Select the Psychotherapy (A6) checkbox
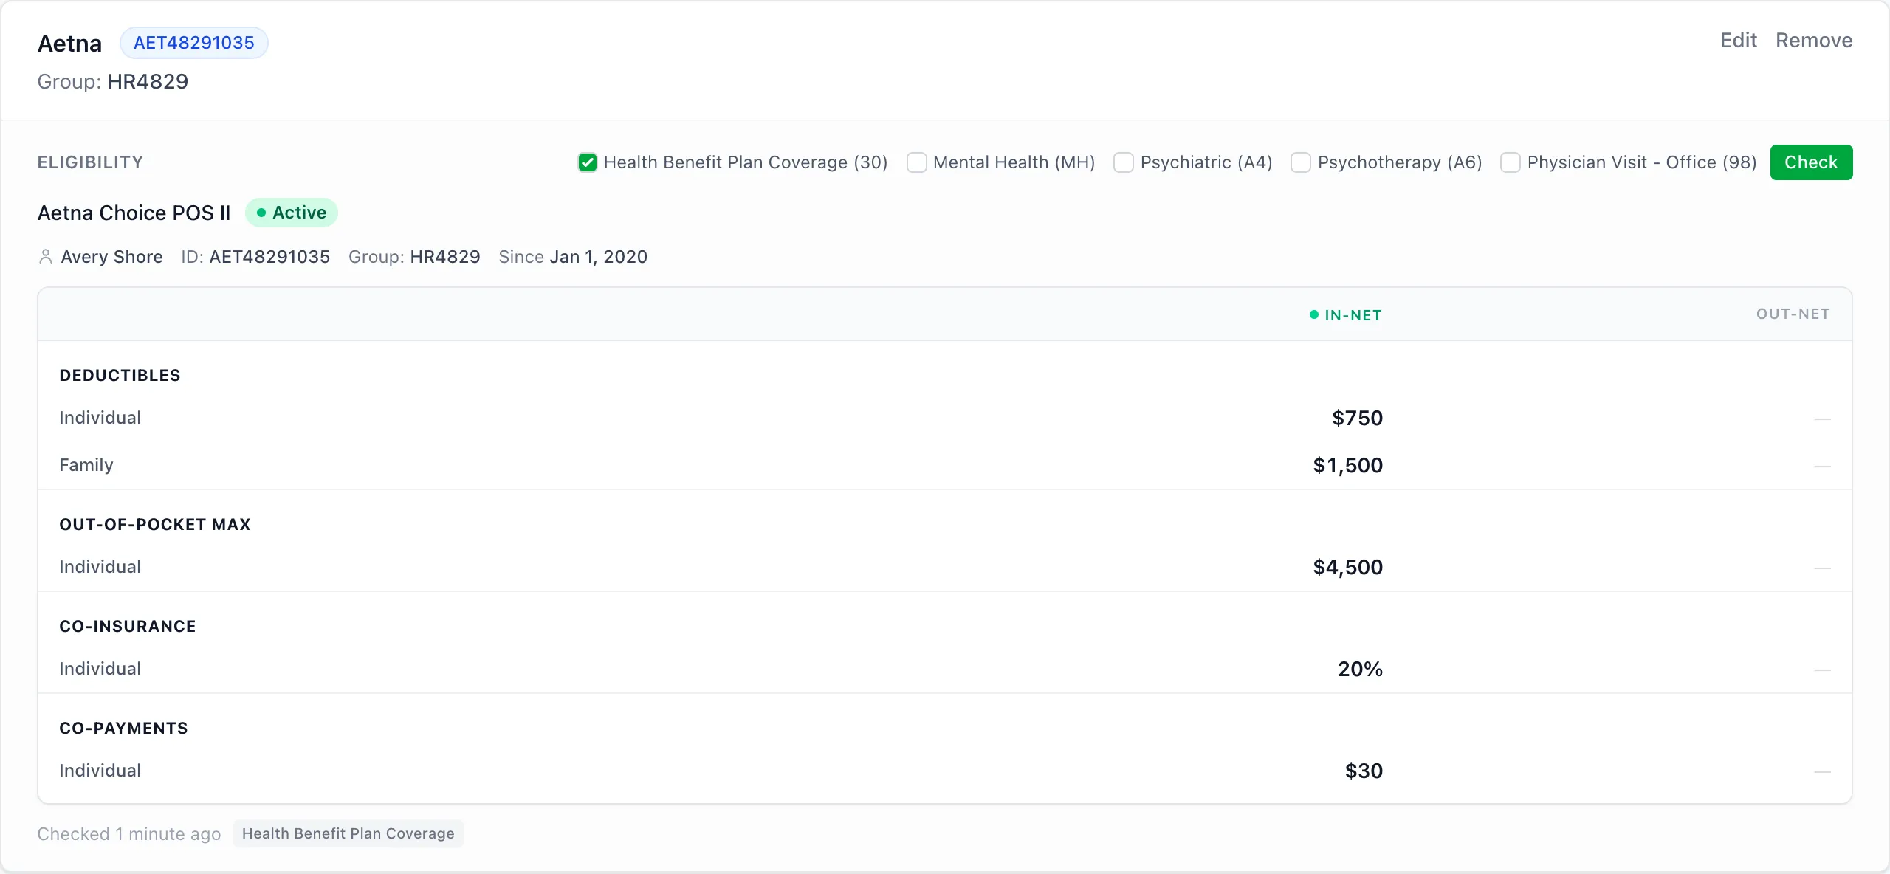 pos(1300,162)
